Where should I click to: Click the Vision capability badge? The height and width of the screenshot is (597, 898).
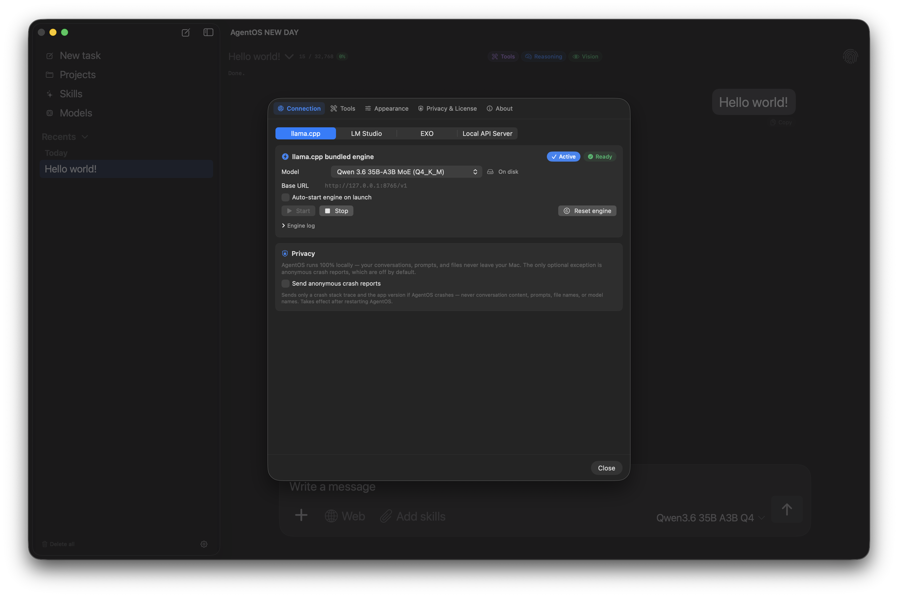[585, 56]
